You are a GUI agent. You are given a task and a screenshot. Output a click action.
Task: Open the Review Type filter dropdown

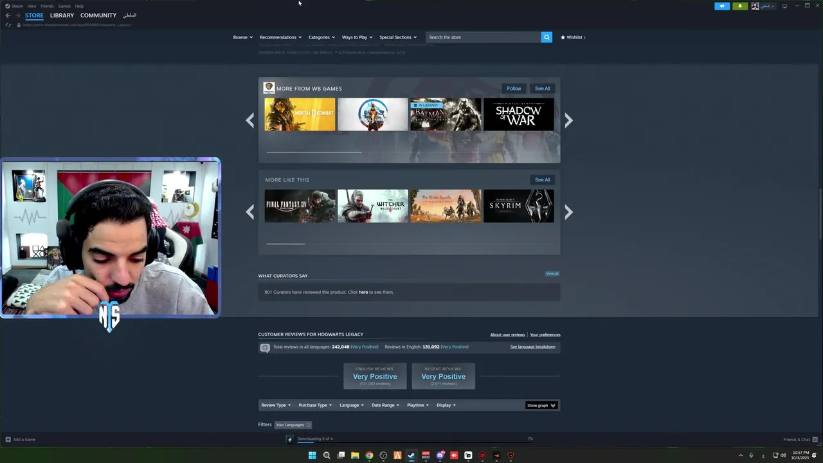pos(276,405)
